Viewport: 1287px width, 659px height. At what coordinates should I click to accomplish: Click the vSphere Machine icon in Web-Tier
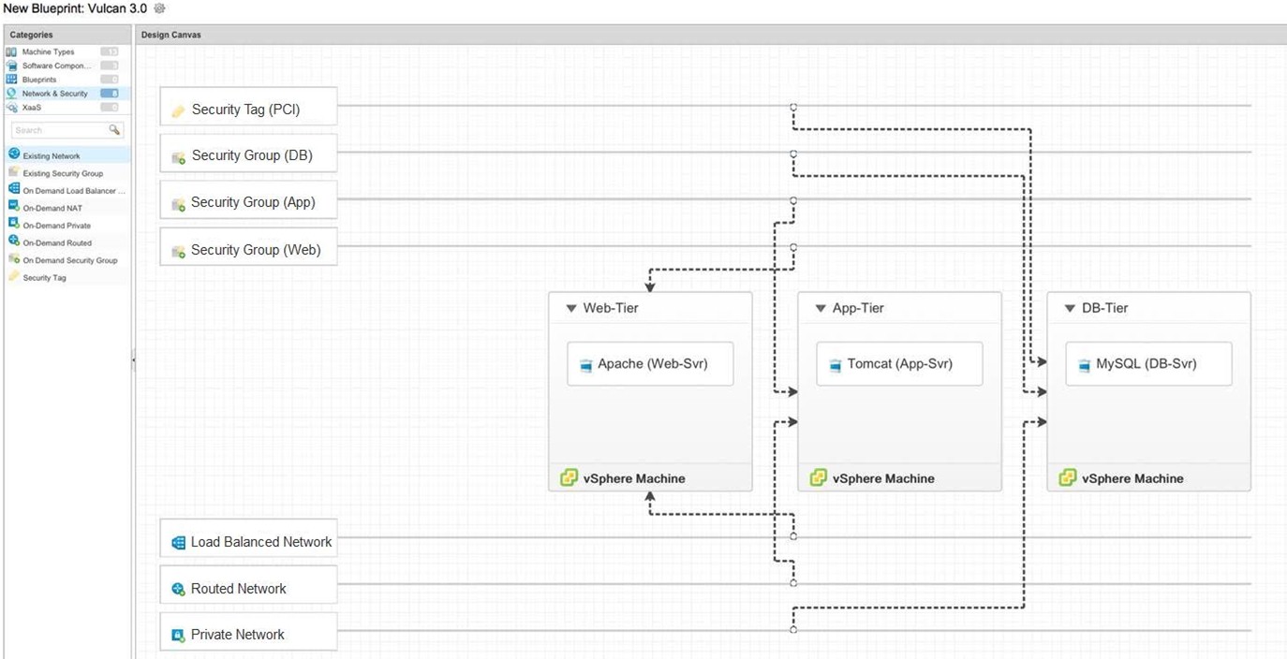point(570,477)
